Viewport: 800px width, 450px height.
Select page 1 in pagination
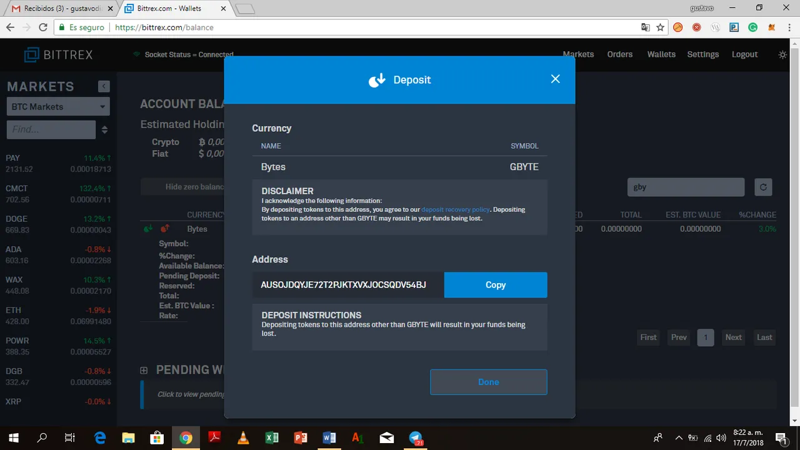tap(705, 337)
